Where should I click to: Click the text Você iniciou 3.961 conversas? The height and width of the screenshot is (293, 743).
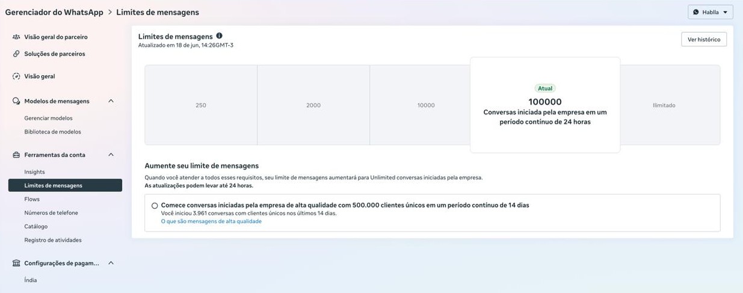coord(249,213)
